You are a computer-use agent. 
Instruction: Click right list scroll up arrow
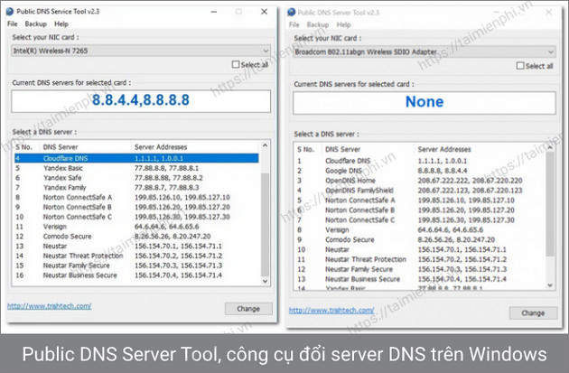click(550, 147)
